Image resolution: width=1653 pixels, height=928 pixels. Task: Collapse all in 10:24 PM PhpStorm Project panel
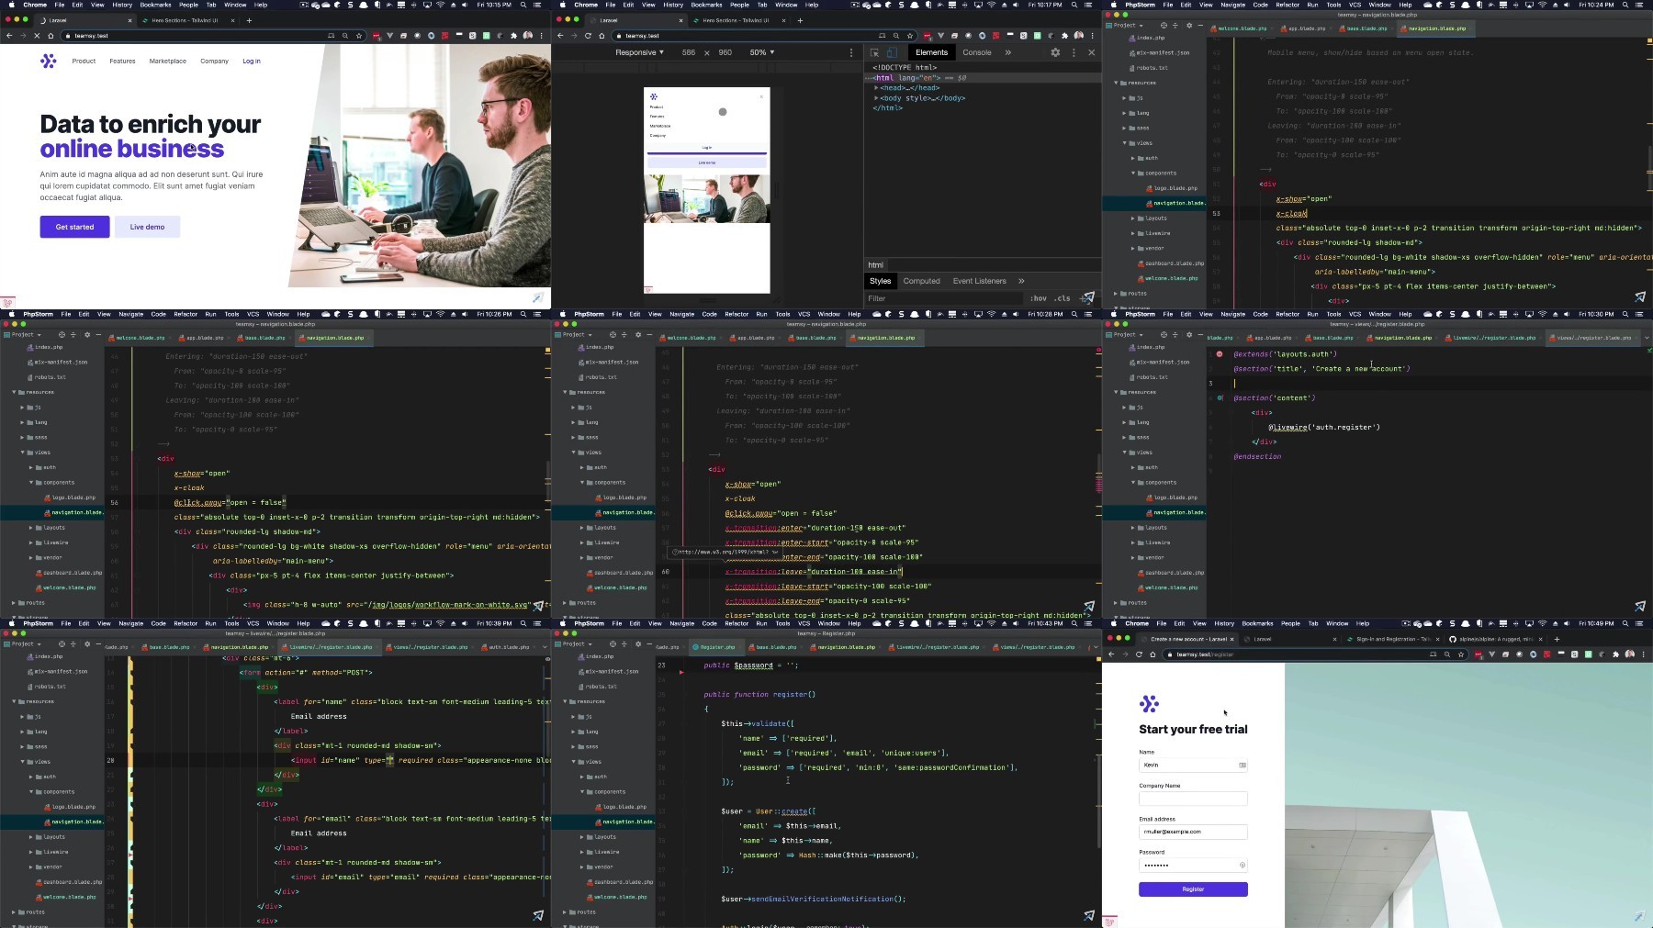click(x=1175, y=26)
